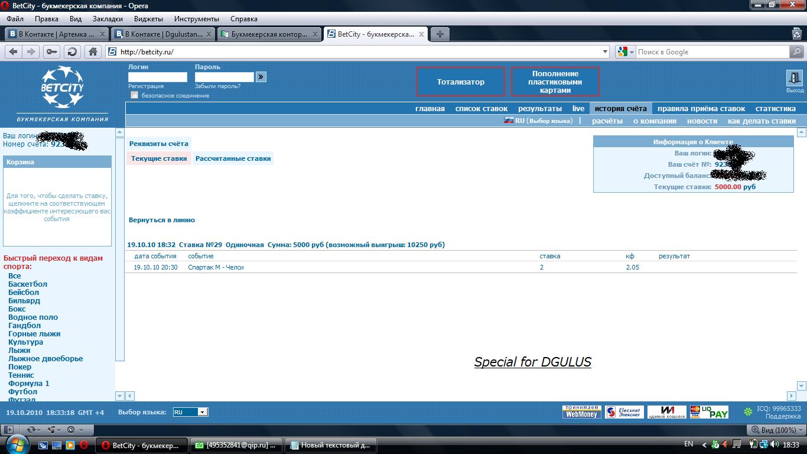Open the Закладки menu
Image resolution: width=807 pixels, height=454 pixels.
(108, 19)
